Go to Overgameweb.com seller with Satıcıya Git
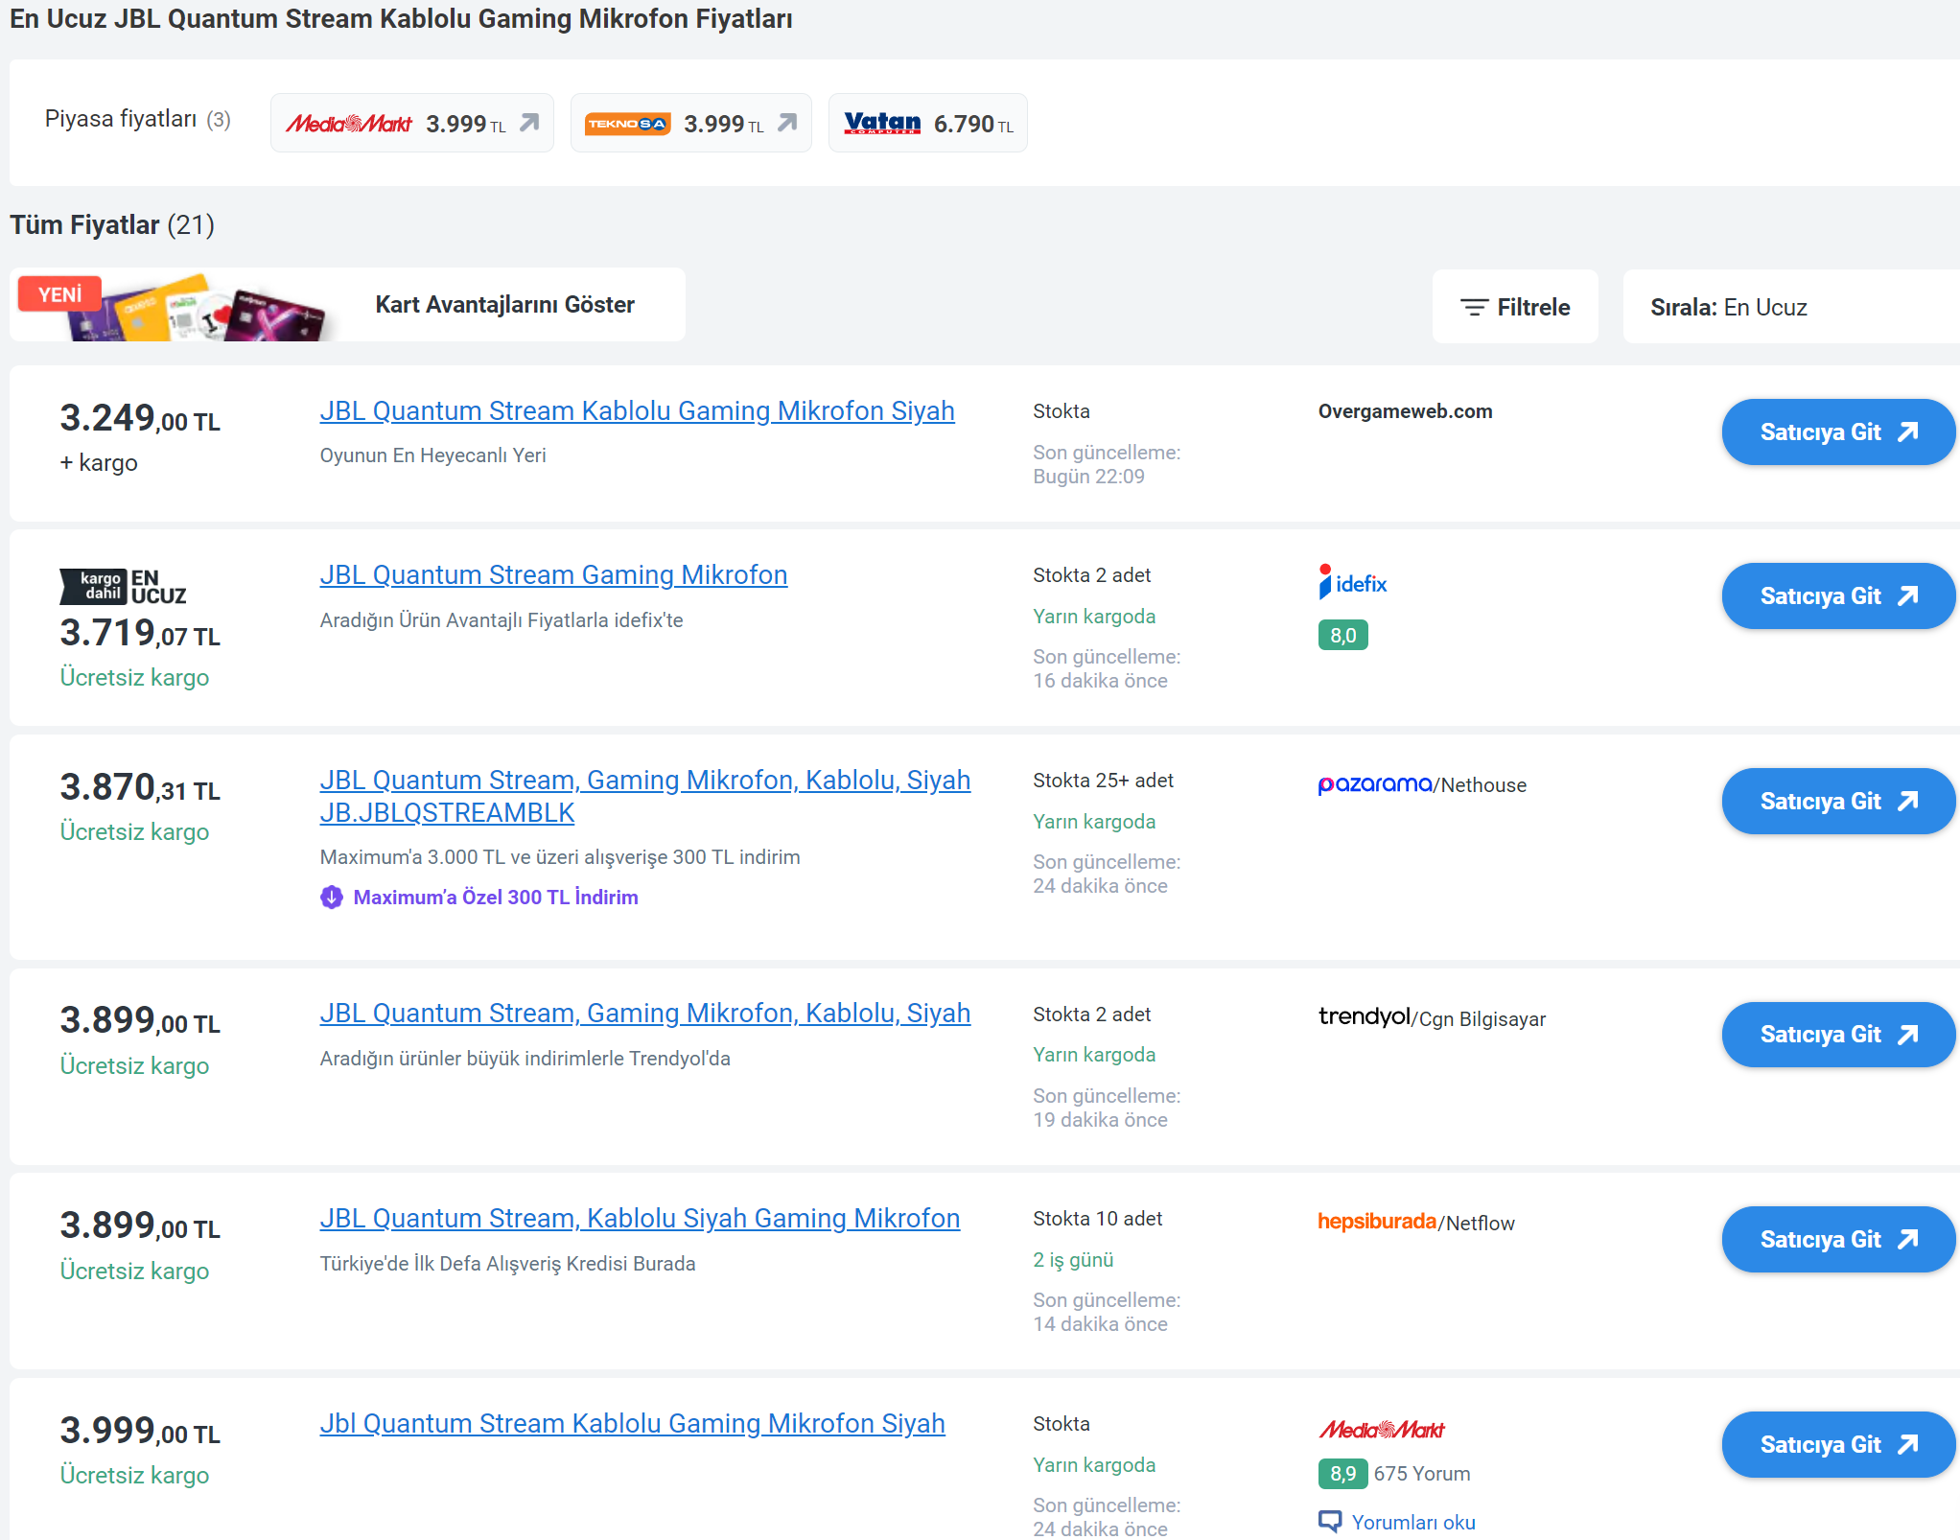This screenshot has width=1960, height=1540. click(1837, 432)
